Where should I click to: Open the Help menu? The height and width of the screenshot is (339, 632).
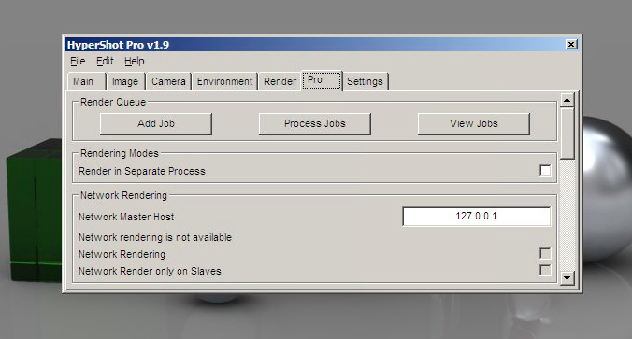pos(135,62)
